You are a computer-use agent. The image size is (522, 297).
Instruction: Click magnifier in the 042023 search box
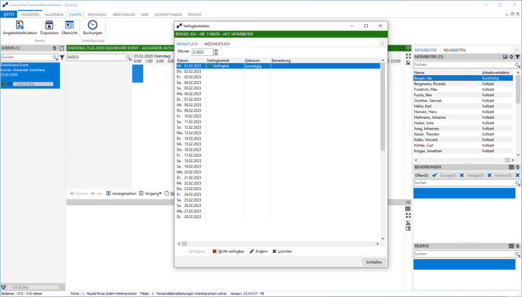click(128, 58)
